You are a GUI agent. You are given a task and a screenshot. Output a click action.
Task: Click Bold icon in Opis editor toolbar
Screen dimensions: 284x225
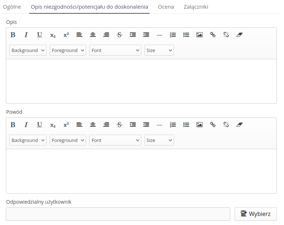pyautogui.click(x=13, y=35)
